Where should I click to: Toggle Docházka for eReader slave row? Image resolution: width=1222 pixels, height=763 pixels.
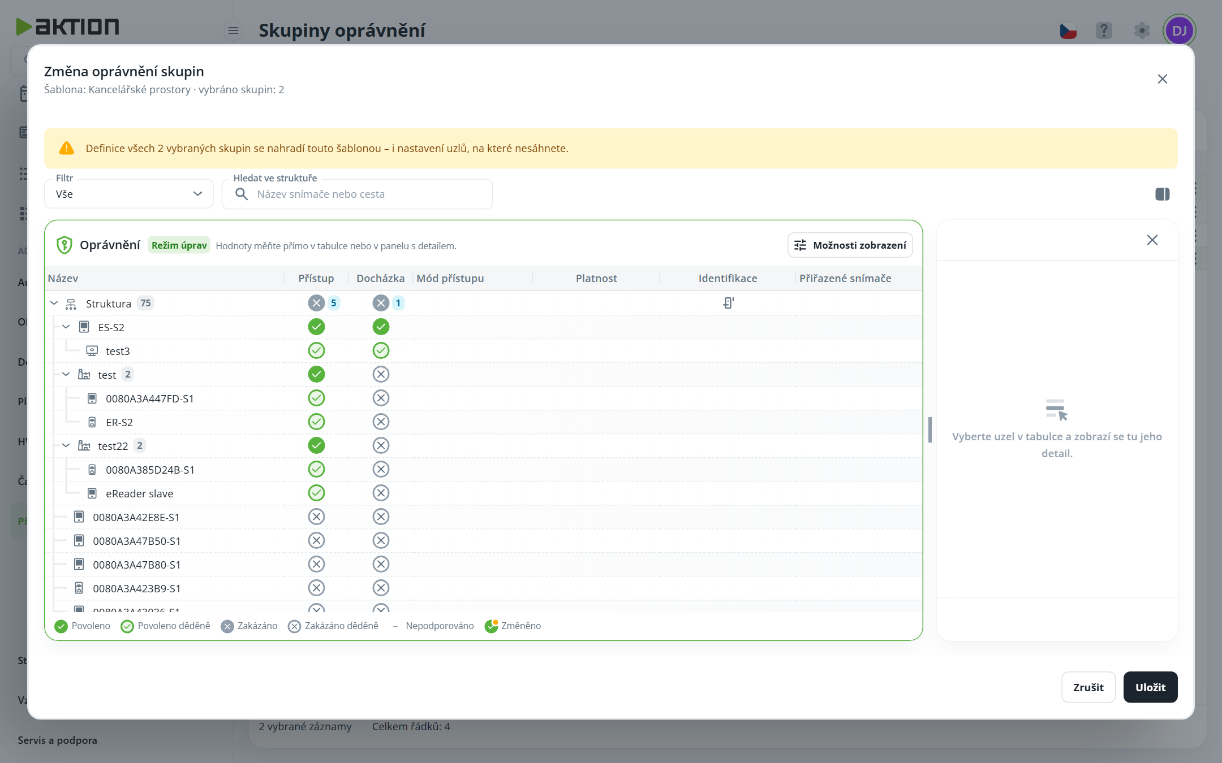(x=381, y=493)
